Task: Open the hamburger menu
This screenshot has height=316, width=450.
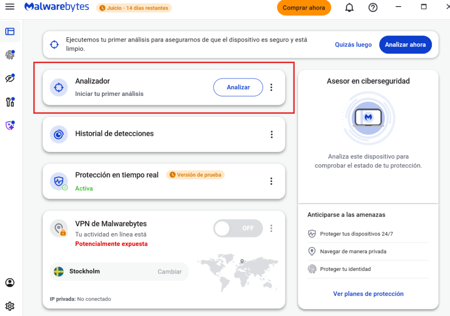Action: click(x=10, y=7)
